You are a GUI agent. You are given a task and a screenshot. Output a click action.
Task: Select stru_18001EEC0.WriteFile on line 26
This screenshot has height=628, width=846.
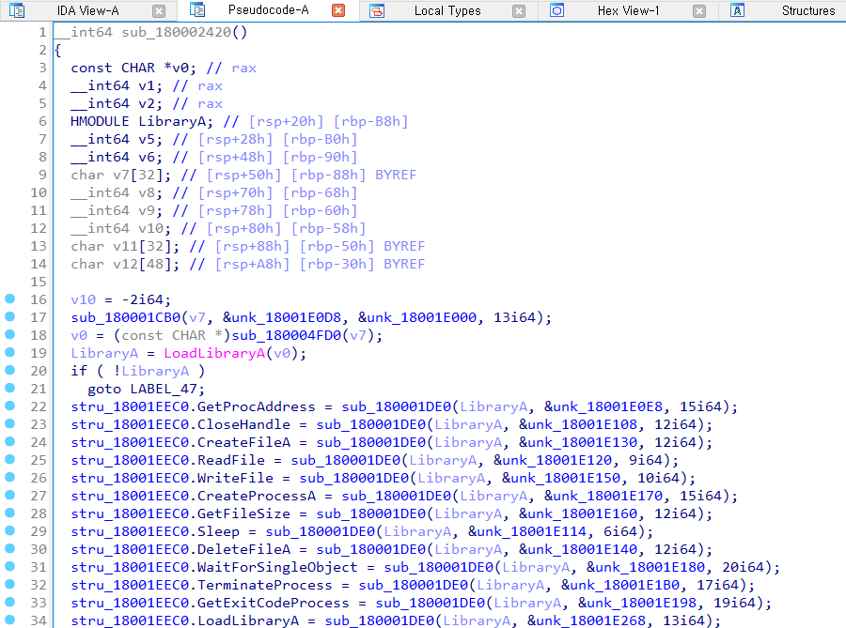(172, 478)
